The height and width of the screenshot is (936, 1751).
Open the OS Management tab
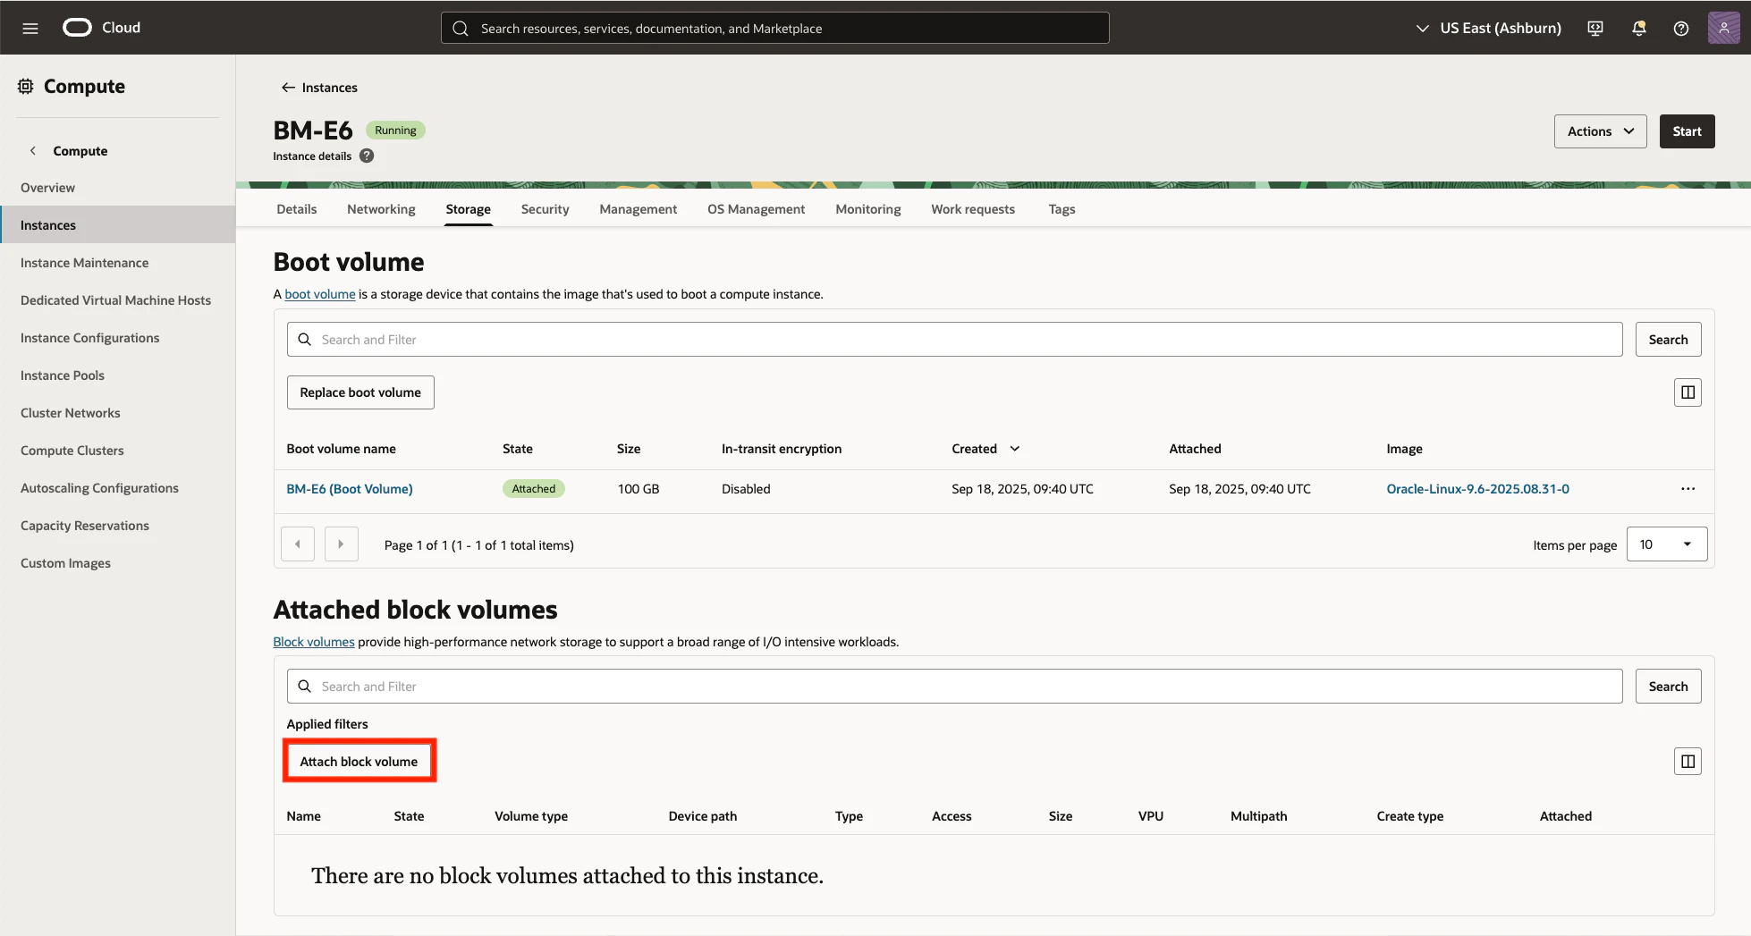757,209
